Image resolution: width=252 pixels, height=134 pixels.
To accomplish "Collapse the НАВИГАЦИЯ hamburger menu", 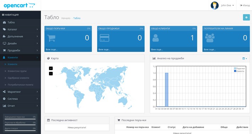I will [3, 15].
